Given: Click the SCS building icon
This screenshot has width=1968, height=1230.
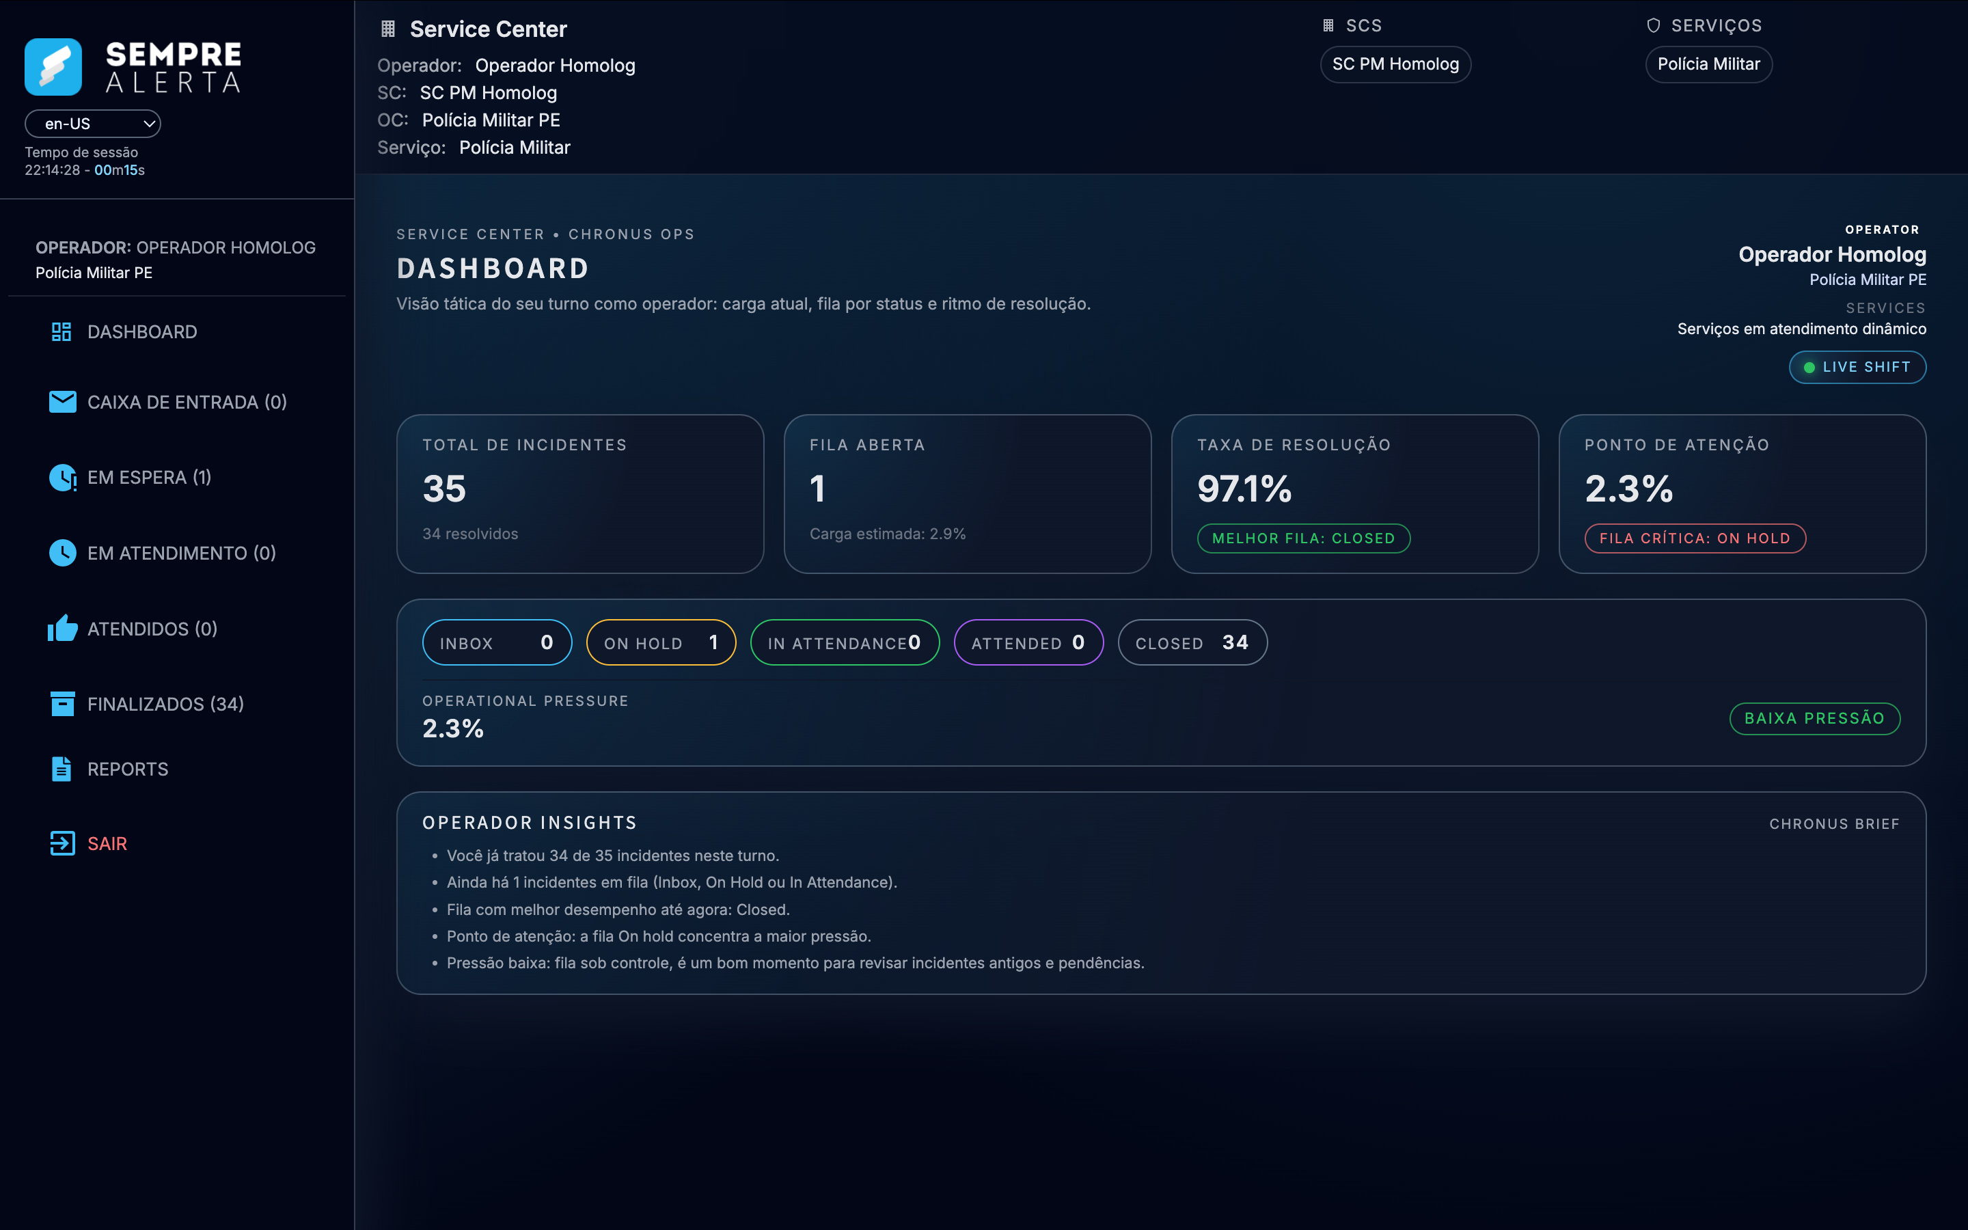Looking at the screenshot, I should (1330, 25).
